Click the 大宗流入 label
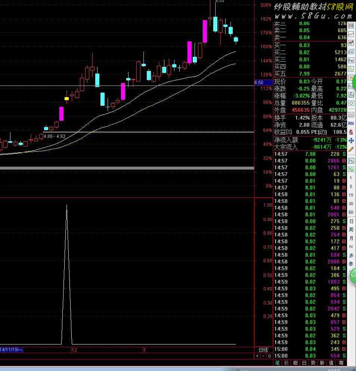Image resolution: width=356 pixels, height=371 pixels. (286, 147)
